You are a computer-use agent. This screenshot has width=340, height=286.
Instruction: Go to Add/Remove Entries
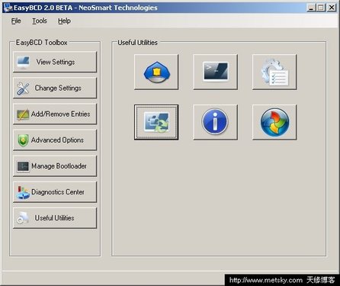pos(55,114)
